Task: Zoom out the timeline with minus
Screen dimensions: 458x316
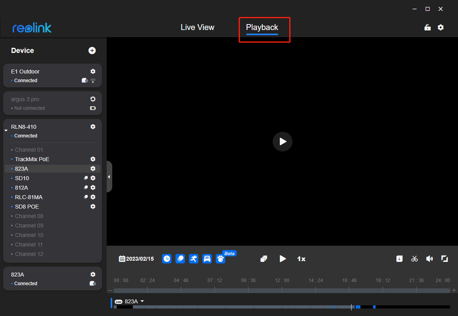Action: 110,291
